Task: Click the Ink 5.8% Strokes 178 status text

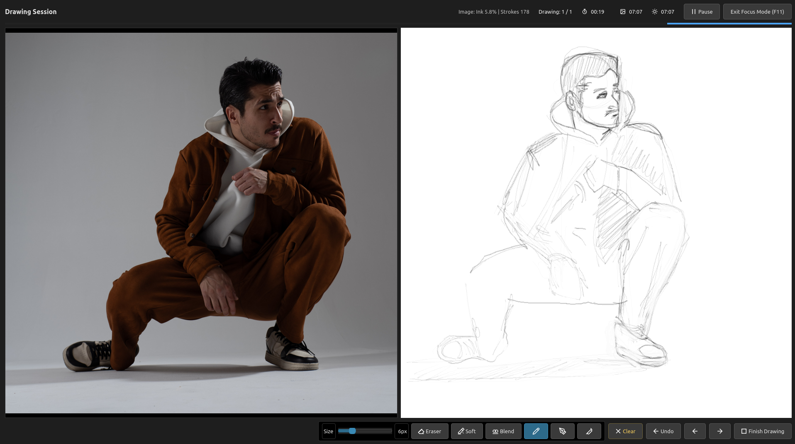Action: click(494, 12)
